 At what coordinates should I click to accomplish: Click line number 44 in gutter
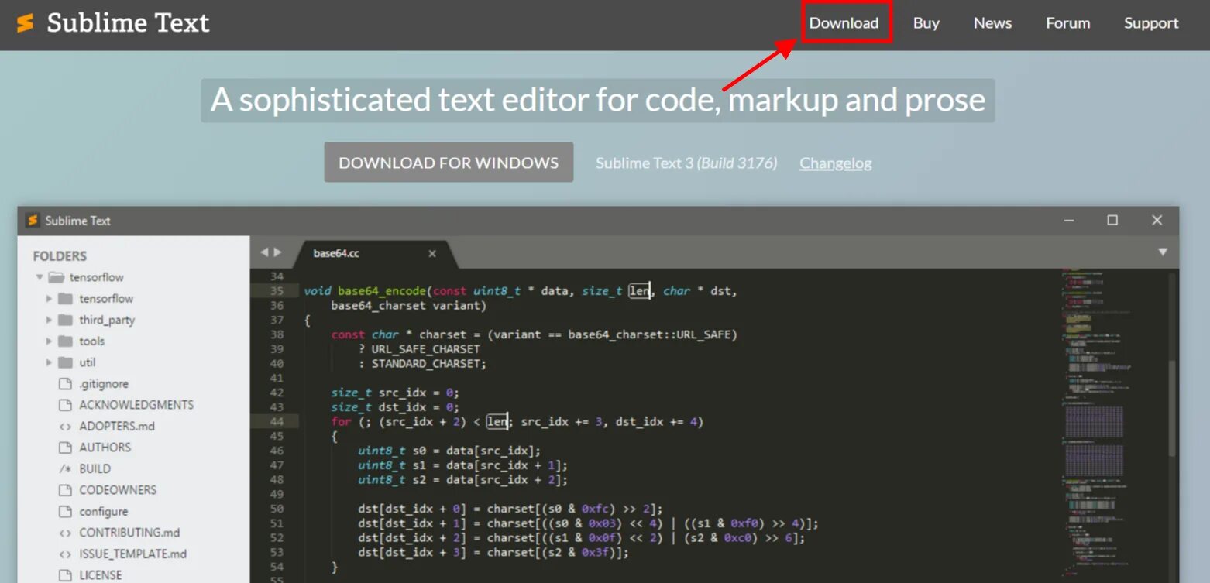click(x=277, y=422)
